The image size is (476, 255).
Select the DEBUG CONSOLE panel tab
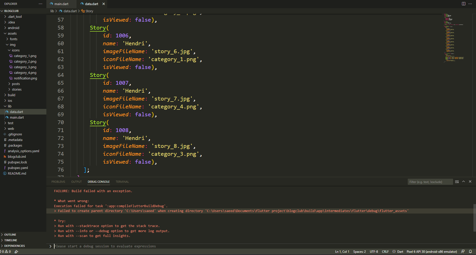pyautogui.click(x=99, y=182)
